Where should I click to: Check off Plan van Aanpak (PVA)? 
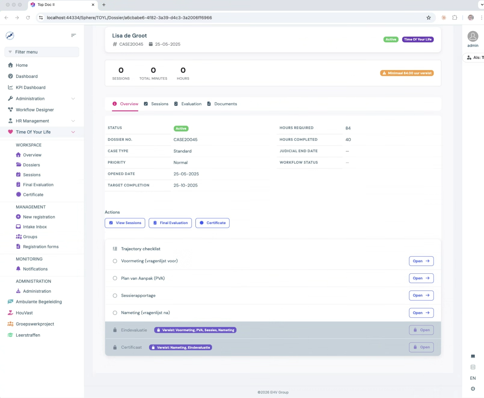point(115,278)
